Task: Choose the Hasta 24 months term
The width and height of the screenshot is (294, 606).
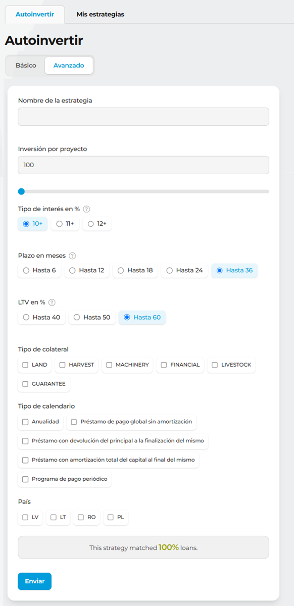Action: [184, 271]
